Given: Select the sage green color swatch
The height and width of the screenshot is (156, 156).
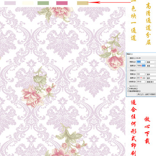Looking at the screenshot, I should (x=43, y=3).
